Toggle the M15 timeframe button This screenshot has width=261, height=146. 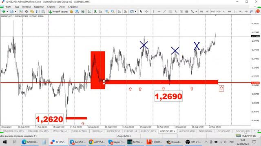click(x=213, y=11)
